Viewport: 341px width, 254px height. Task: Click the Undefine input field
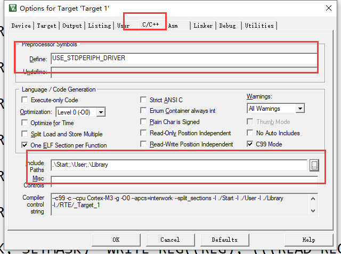184,72
